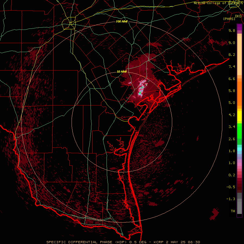
Task: Click the 100 NMI range ring label
Action: tap(122, 21)
